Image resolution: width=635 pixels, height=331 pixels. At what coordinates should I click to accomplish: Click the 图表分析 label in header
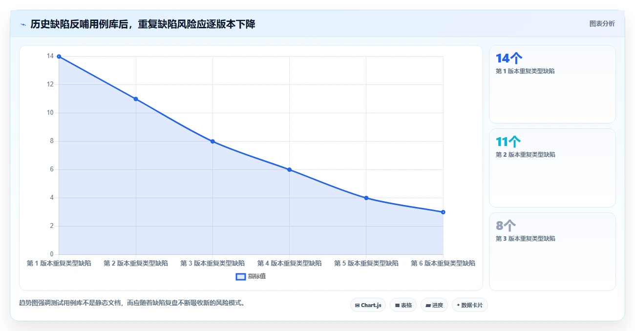[602, 23]
